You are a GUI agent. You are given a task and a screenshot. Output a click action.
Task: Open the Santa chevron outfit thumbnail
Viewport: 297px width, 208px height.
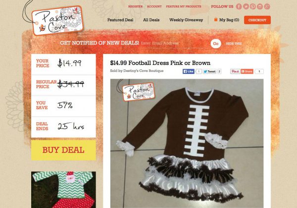pos(63,190)
